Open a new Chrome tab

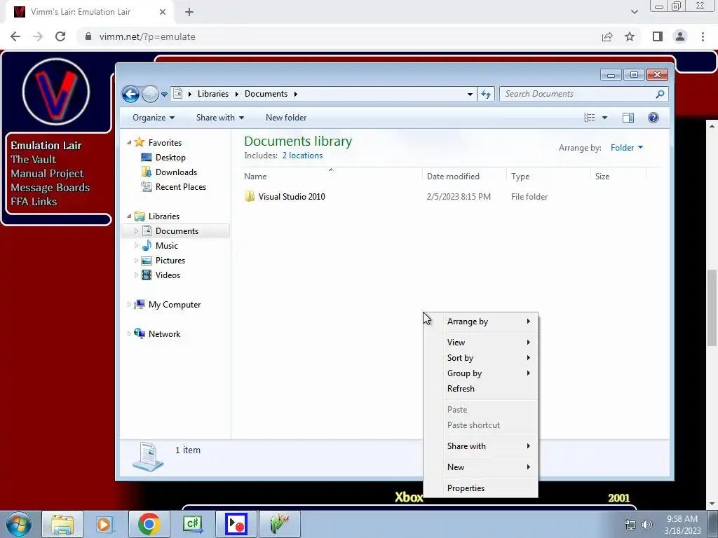tap(189, 13)
